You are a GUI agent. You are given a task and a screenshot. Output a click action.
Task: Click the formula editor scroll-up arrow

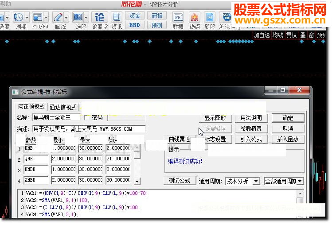(x=300, y=194)
